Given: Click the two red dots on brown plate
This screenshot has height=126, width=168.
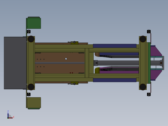Looking at the screenshot, I should click(71, 73).
